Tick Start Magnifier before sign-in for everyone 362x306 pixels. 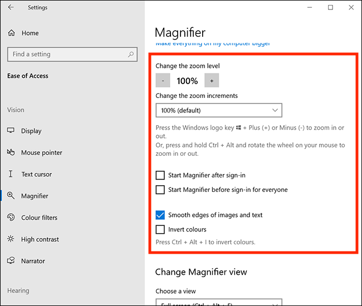(160, 190)
